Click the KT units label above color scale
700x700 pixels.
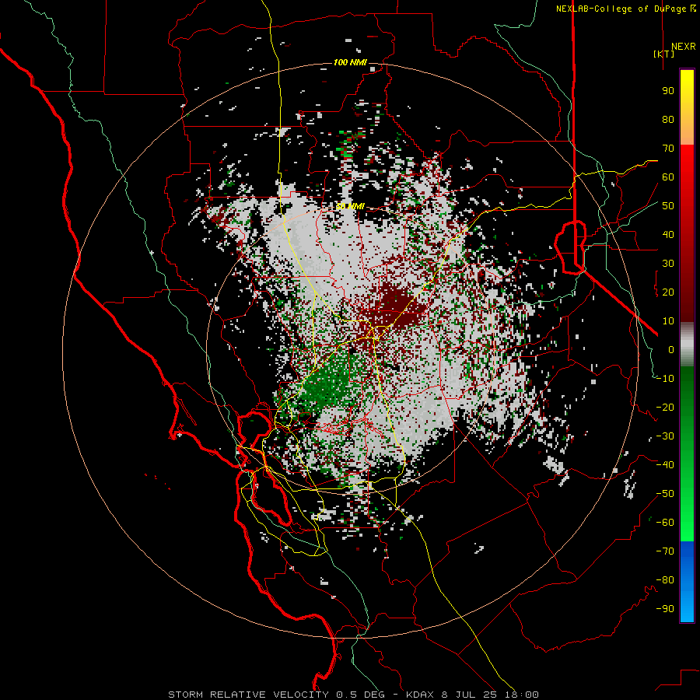[663, 54]
